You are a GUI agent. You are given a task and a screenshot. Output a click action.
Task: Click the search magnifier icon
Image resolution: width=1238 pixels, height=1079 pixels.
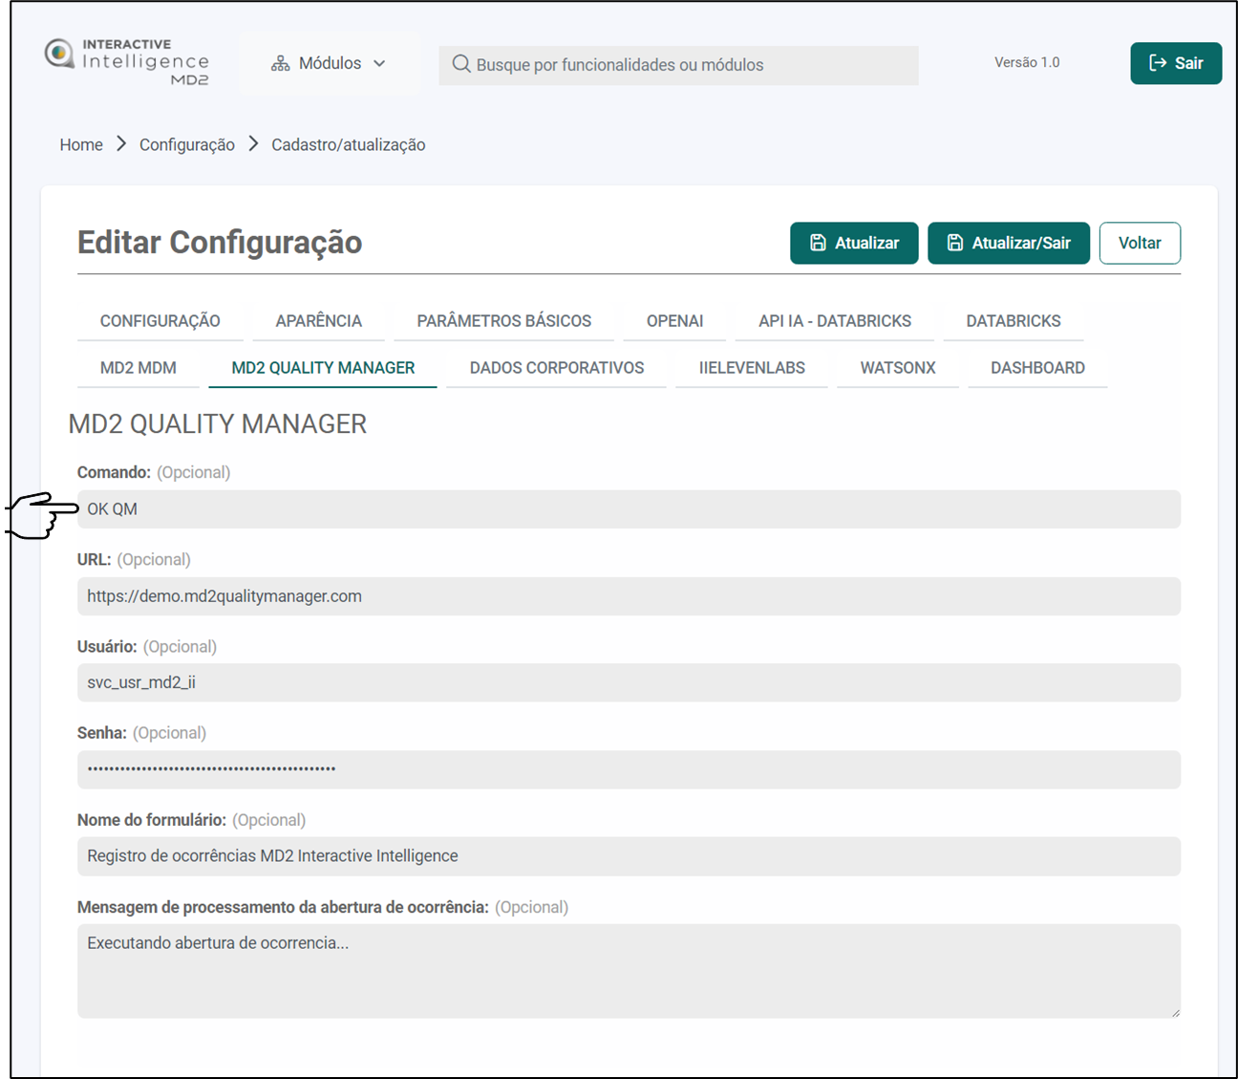pyautogui.click(x=461, y=64)
